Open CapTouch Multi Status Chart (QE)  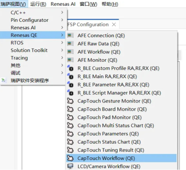121,126
